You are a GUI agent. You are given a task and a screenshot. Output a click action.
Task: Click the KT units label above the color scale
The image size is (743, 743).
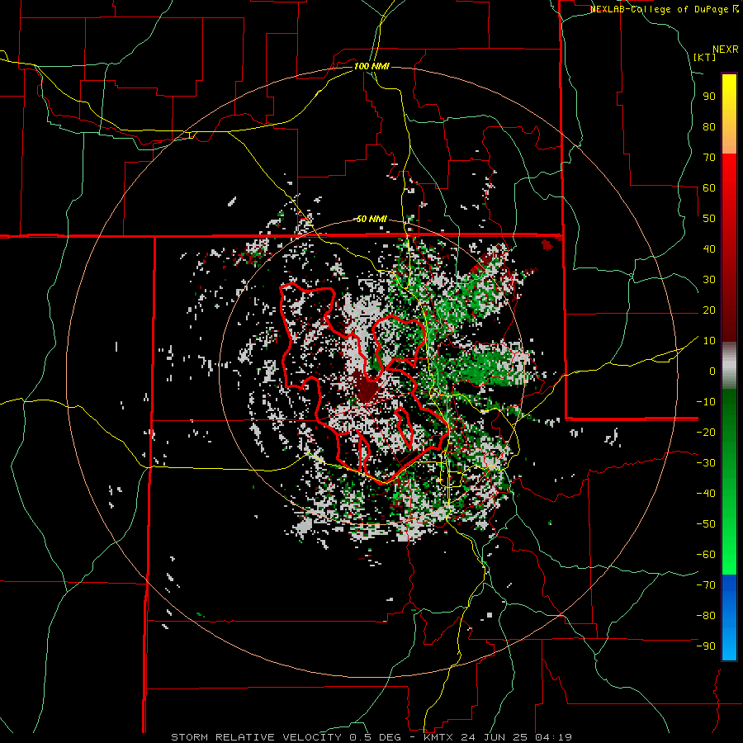click(x=705, y=57)
